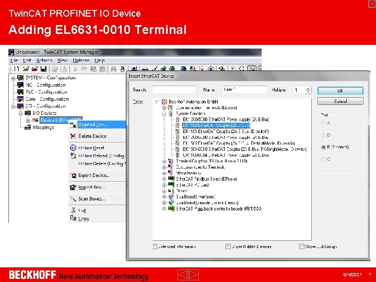Expand the Device 1 (EtherCAT) node
Image resolution: width=376 pixels, height=282 pixels.
coord(28,120)
